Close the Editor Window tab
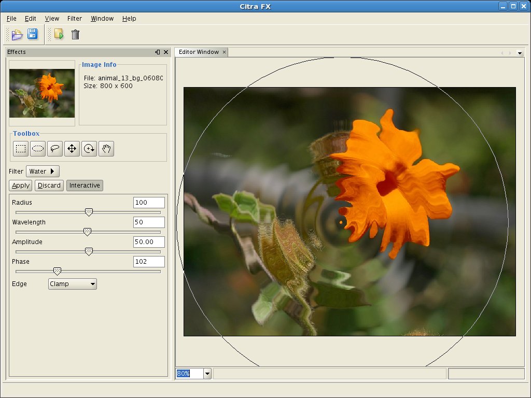531x398 pixels. (223, 52)
